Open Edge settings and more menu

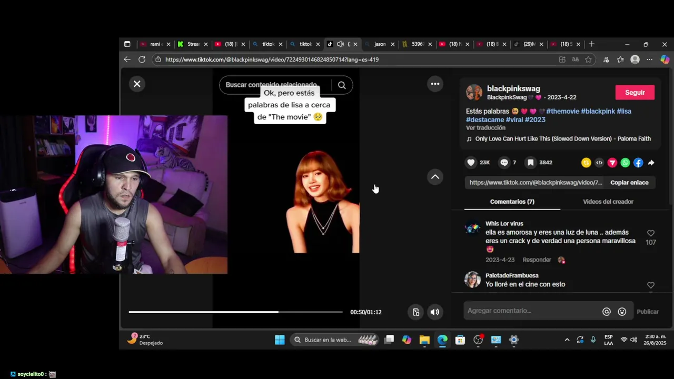click(649, 59)
